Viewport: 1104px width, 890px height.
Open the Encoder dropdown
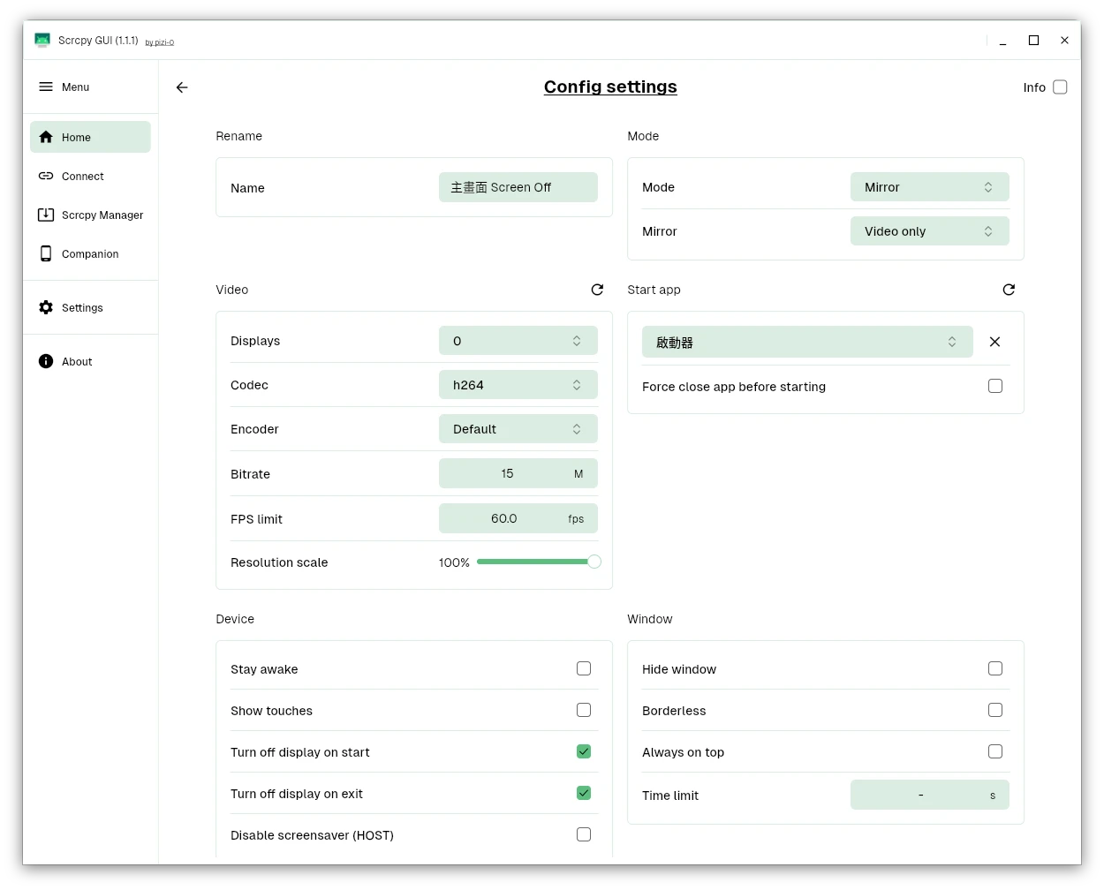pos(518,429)
